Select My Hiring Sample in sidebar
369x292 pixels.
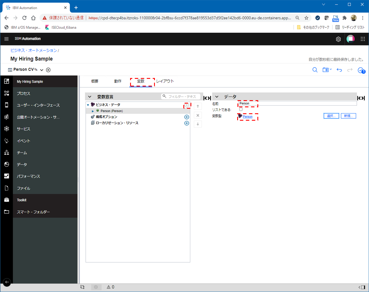point(30,81)
